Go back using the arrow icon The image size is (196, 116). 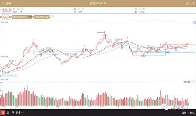(3, 3)
